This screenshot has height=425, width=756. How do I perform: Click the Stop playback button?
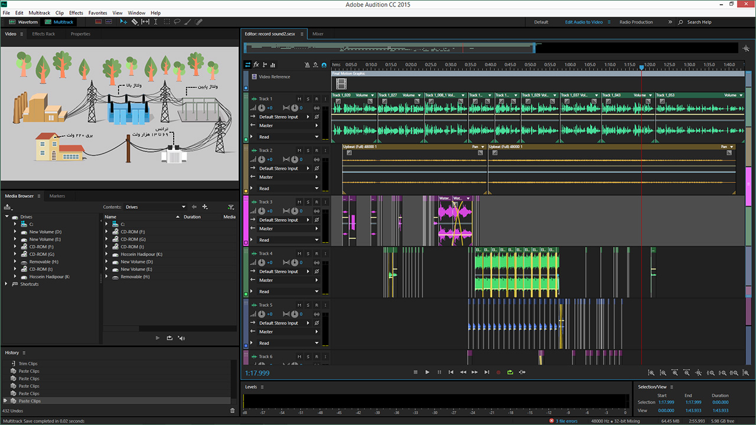coord(415,372)
